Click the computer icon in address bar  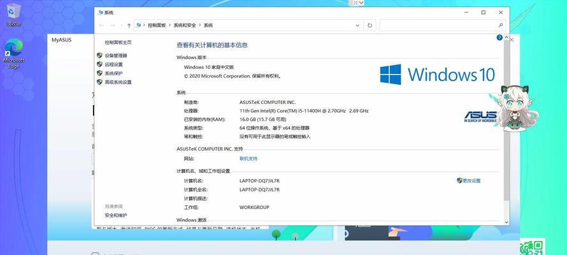[138, 25]
